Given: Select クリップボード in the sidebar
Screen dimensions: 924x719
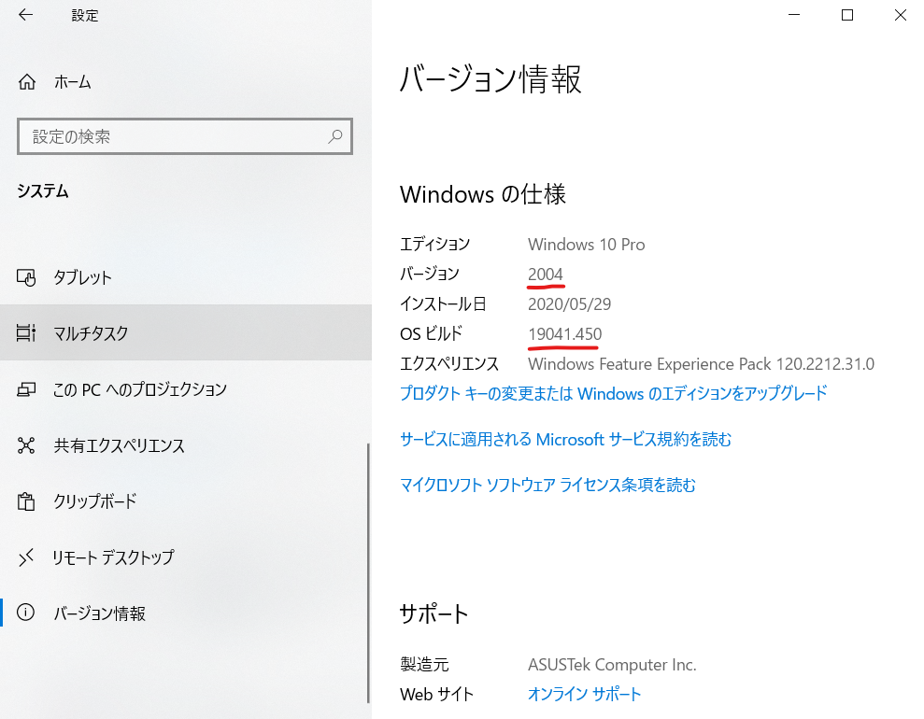Looking at the screenshot, I should [186, 501].
